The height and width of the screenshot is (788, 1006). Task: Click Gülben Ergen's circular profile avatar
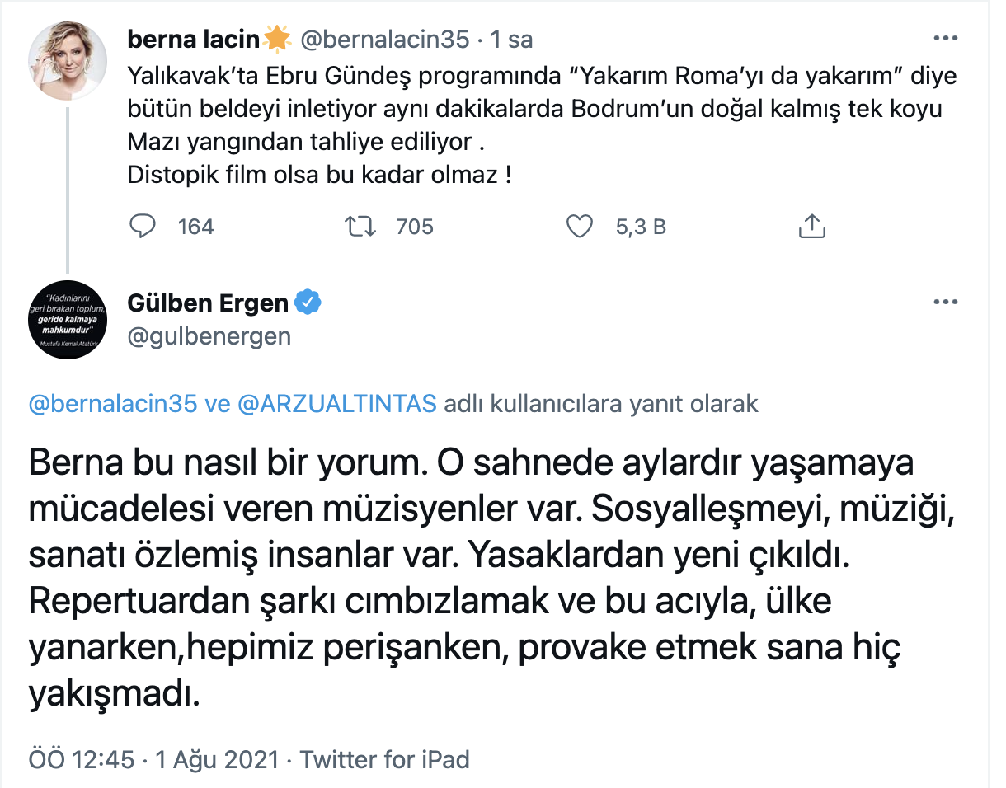[x=68, y=320]
